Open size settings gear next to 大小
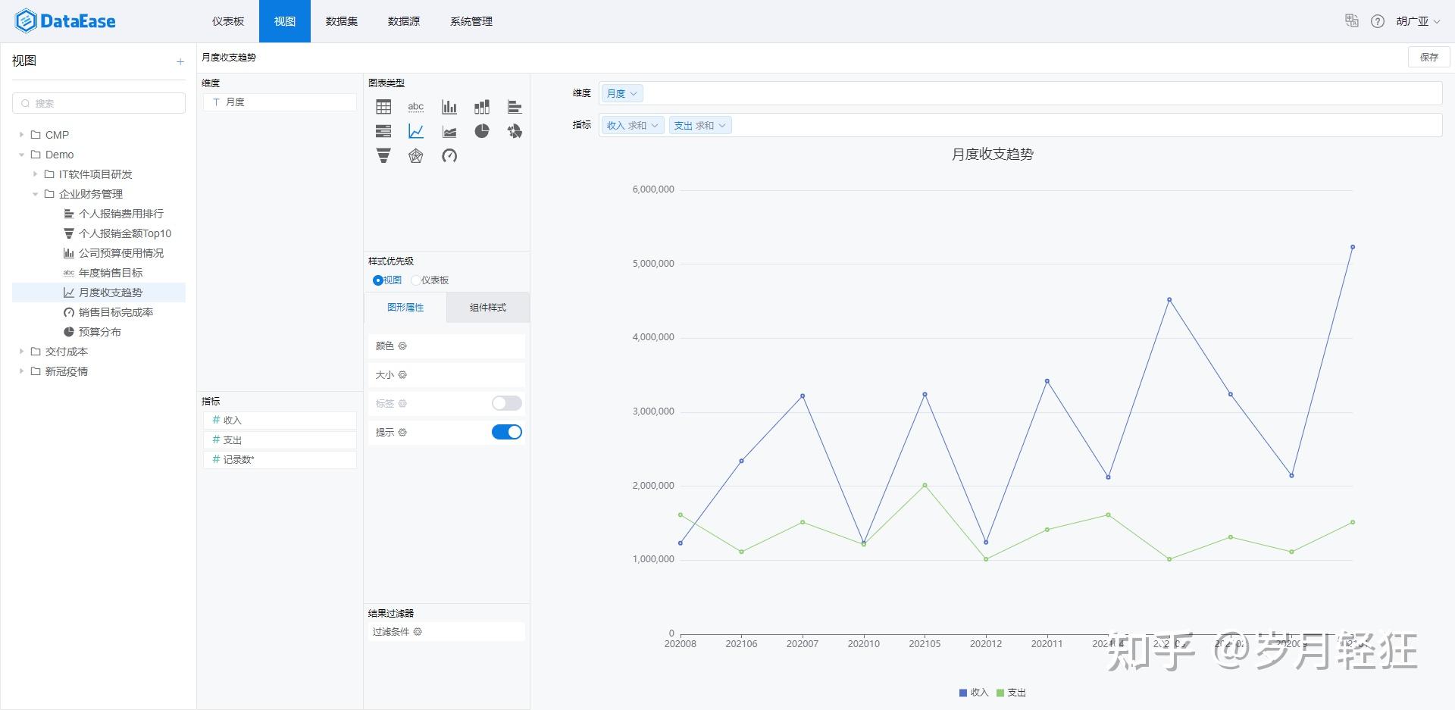This screenshot has height=710, width=1455. [402, 374]
